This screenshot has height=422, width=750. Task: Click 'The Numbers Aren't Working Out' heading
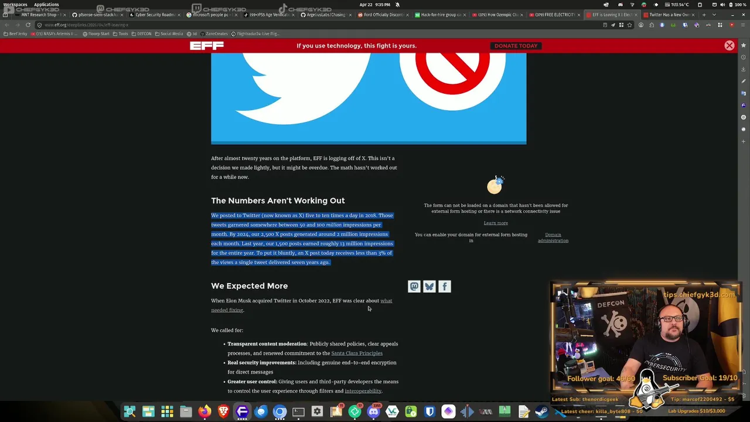[x=278, y=200]
